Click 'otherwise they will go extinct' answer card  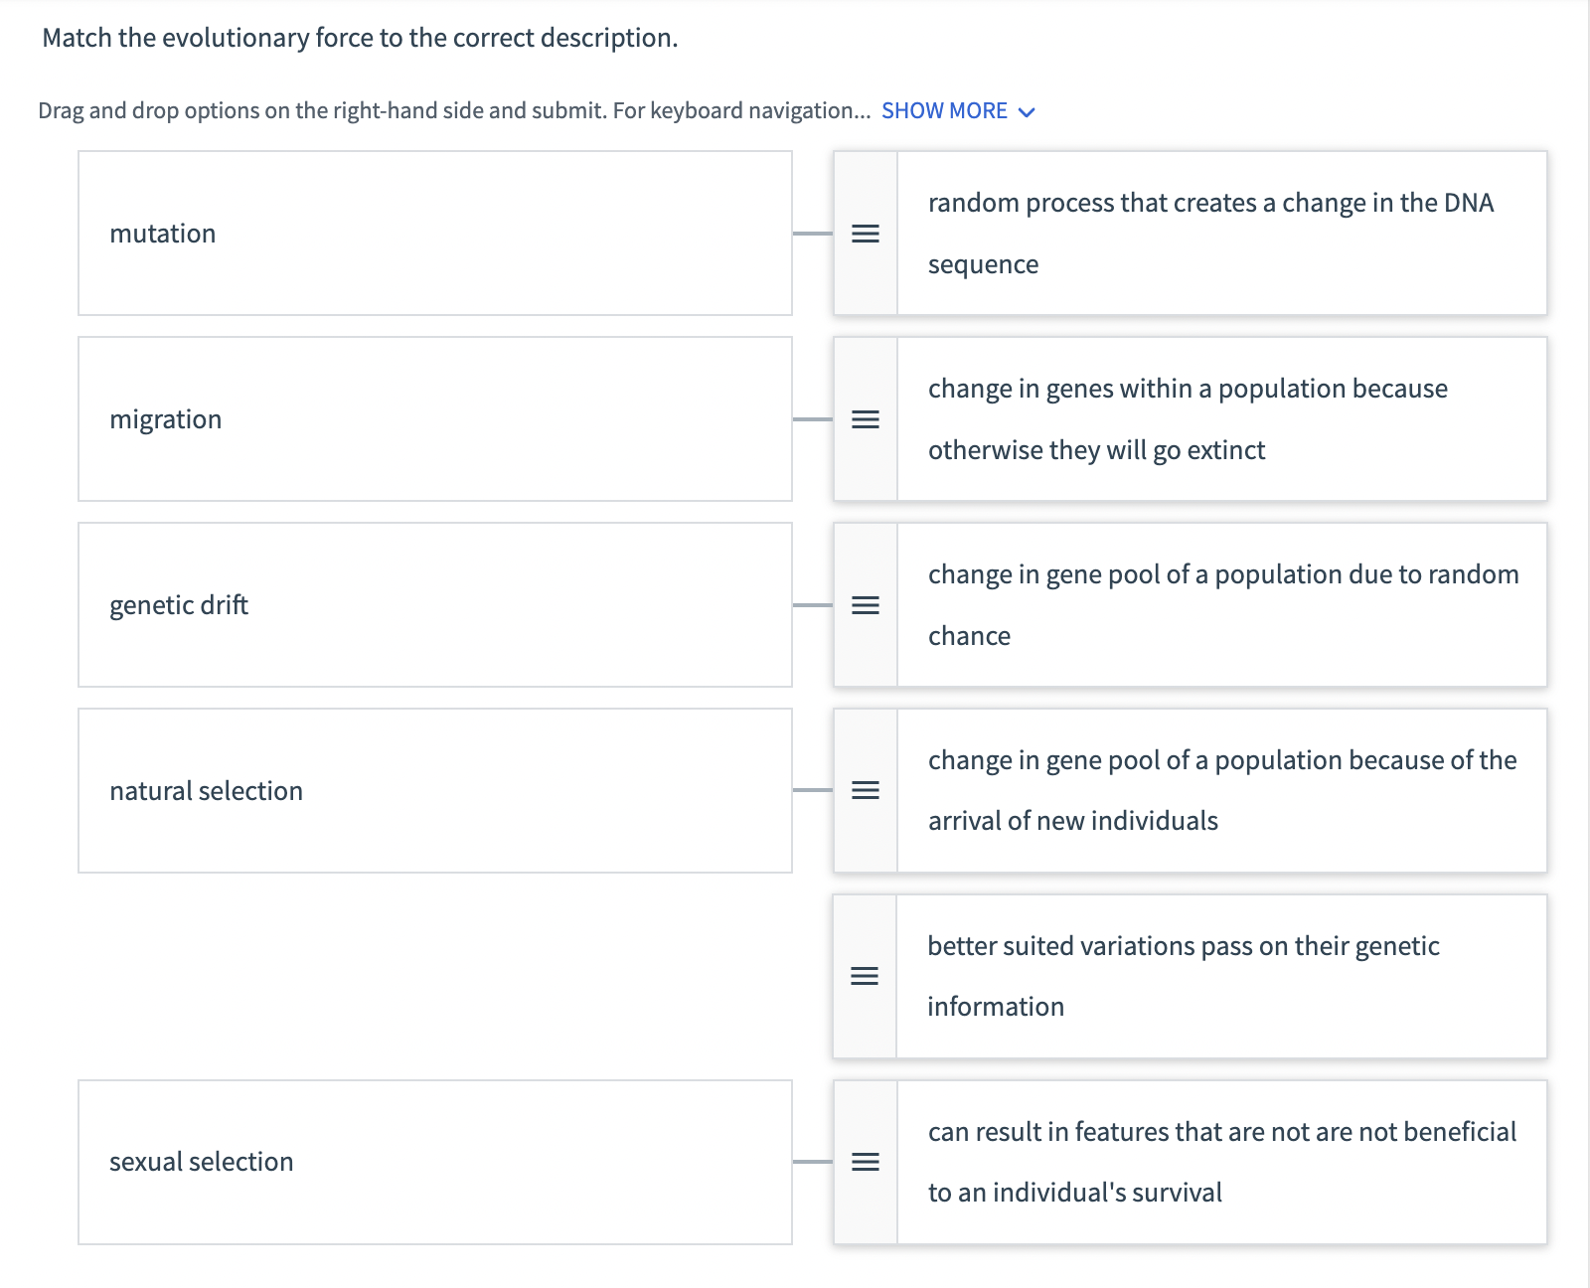pos(1220,419)
